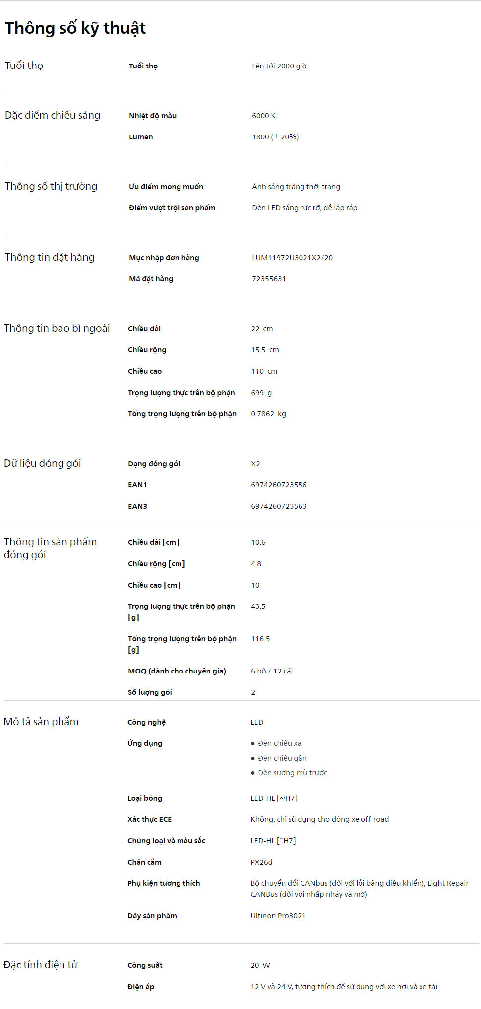The width and height of the screenshot is (481, 1009).
Task: Select the 'Thông tin đặt hàng' section heading
Action: [x=50, y=257]
